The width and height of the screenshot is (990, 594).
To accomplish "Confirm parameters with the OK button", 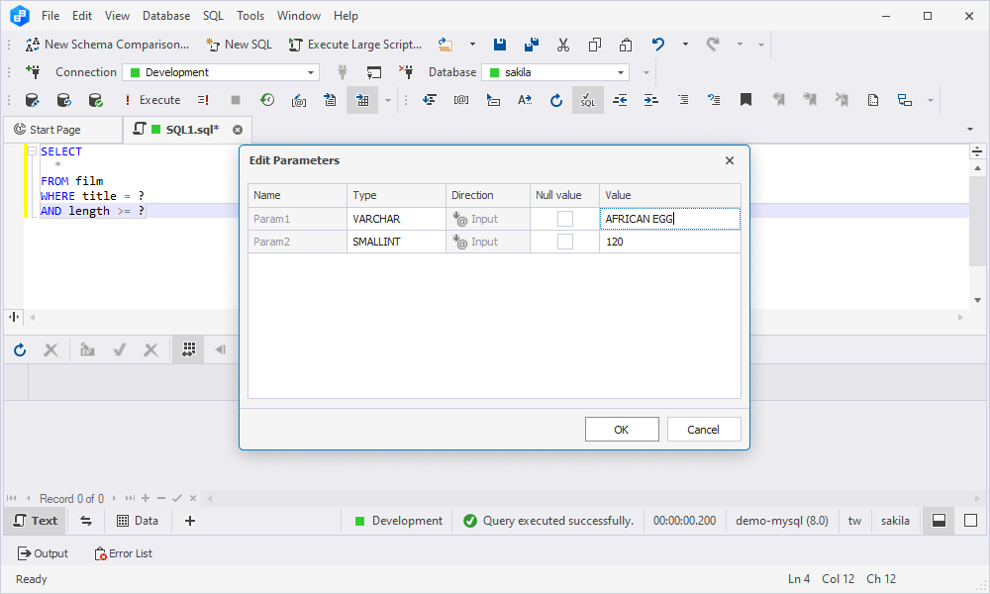I will 622,430.
